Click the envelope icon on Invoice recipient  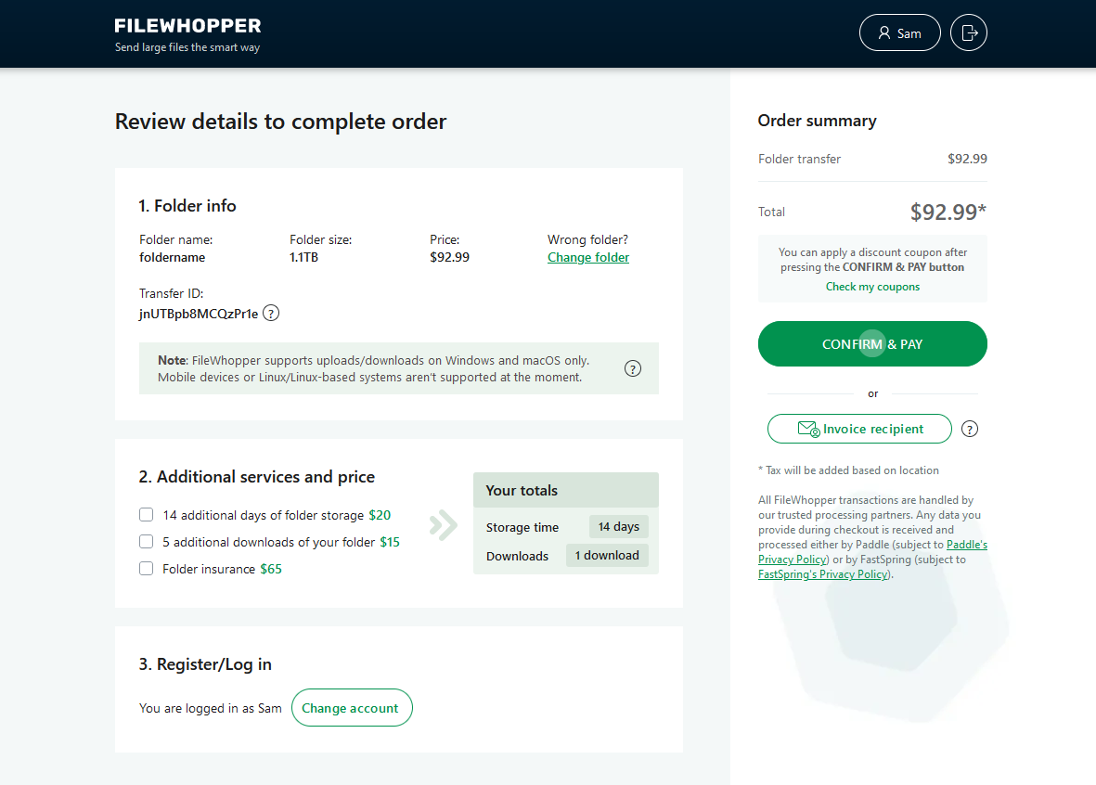[808, 429]
